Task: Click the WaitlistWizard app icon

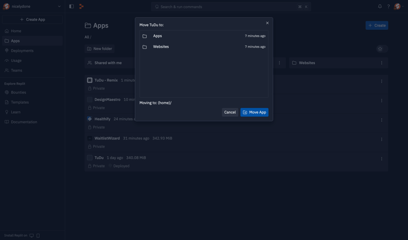Action: tap(90, 138)
